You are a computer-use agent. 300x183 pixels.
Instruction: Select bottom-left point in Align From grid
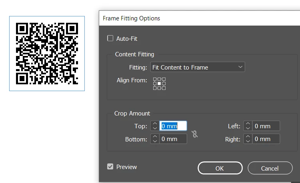click(x=155, y=88)
